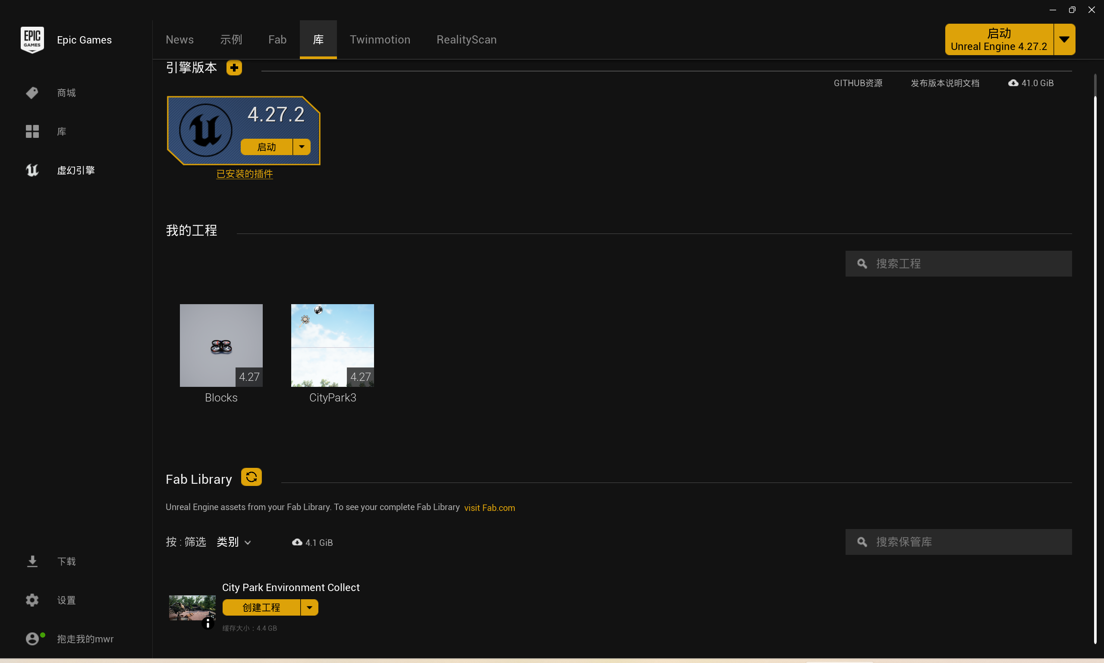Open the CityPark3 project thumbnail
Viewport: 1104px width, 663px height.
332,346
